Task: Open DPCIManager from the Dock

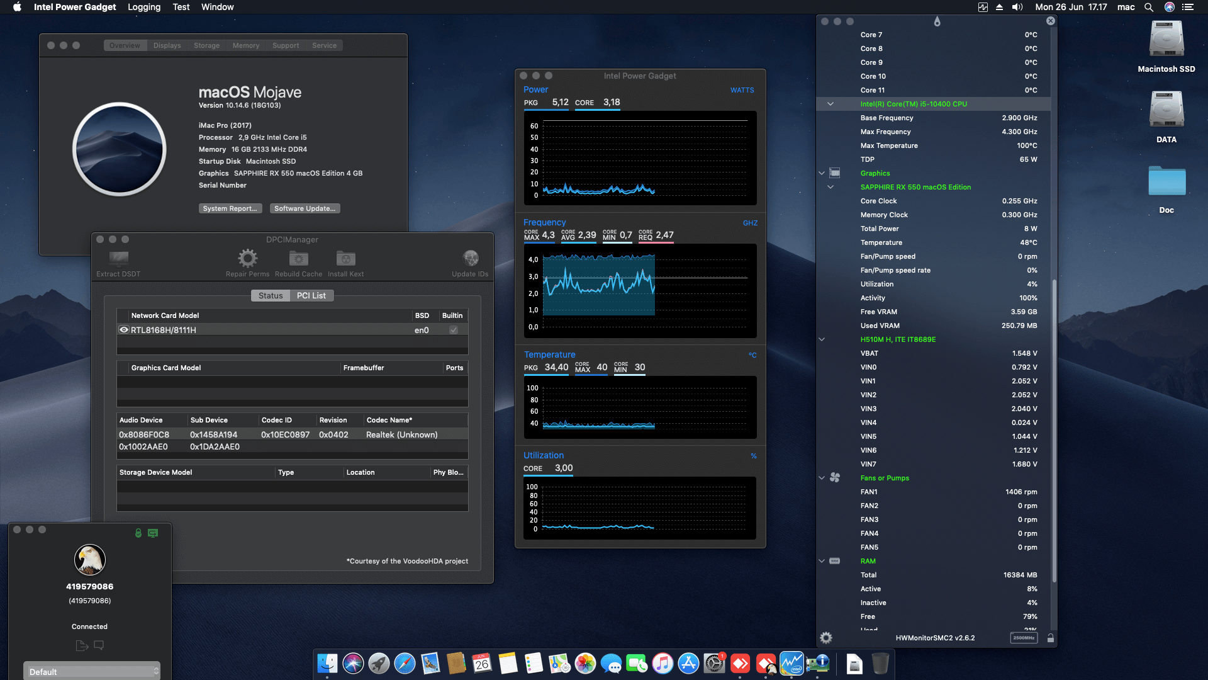Action: (x=817, y=664)
